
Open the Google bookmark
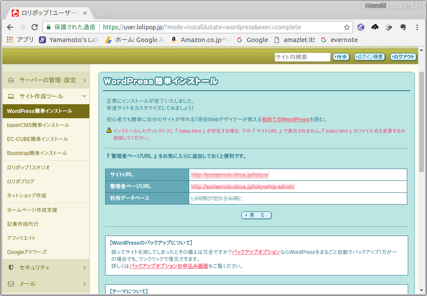click(252, 40)
